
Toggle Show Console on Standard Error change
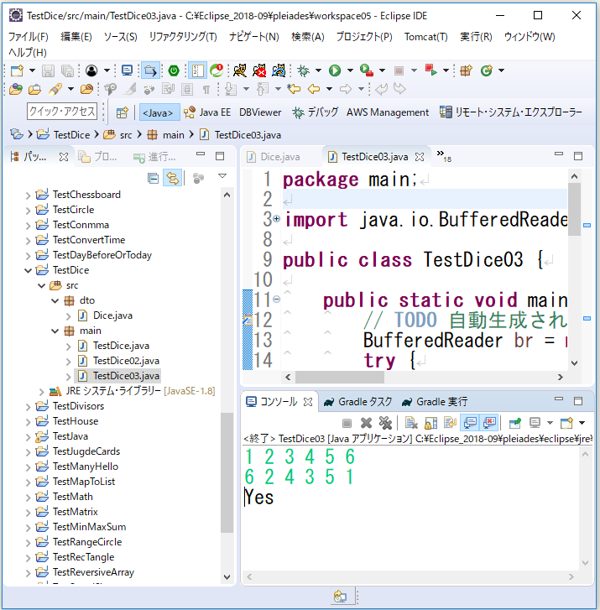tap(489, 423)
